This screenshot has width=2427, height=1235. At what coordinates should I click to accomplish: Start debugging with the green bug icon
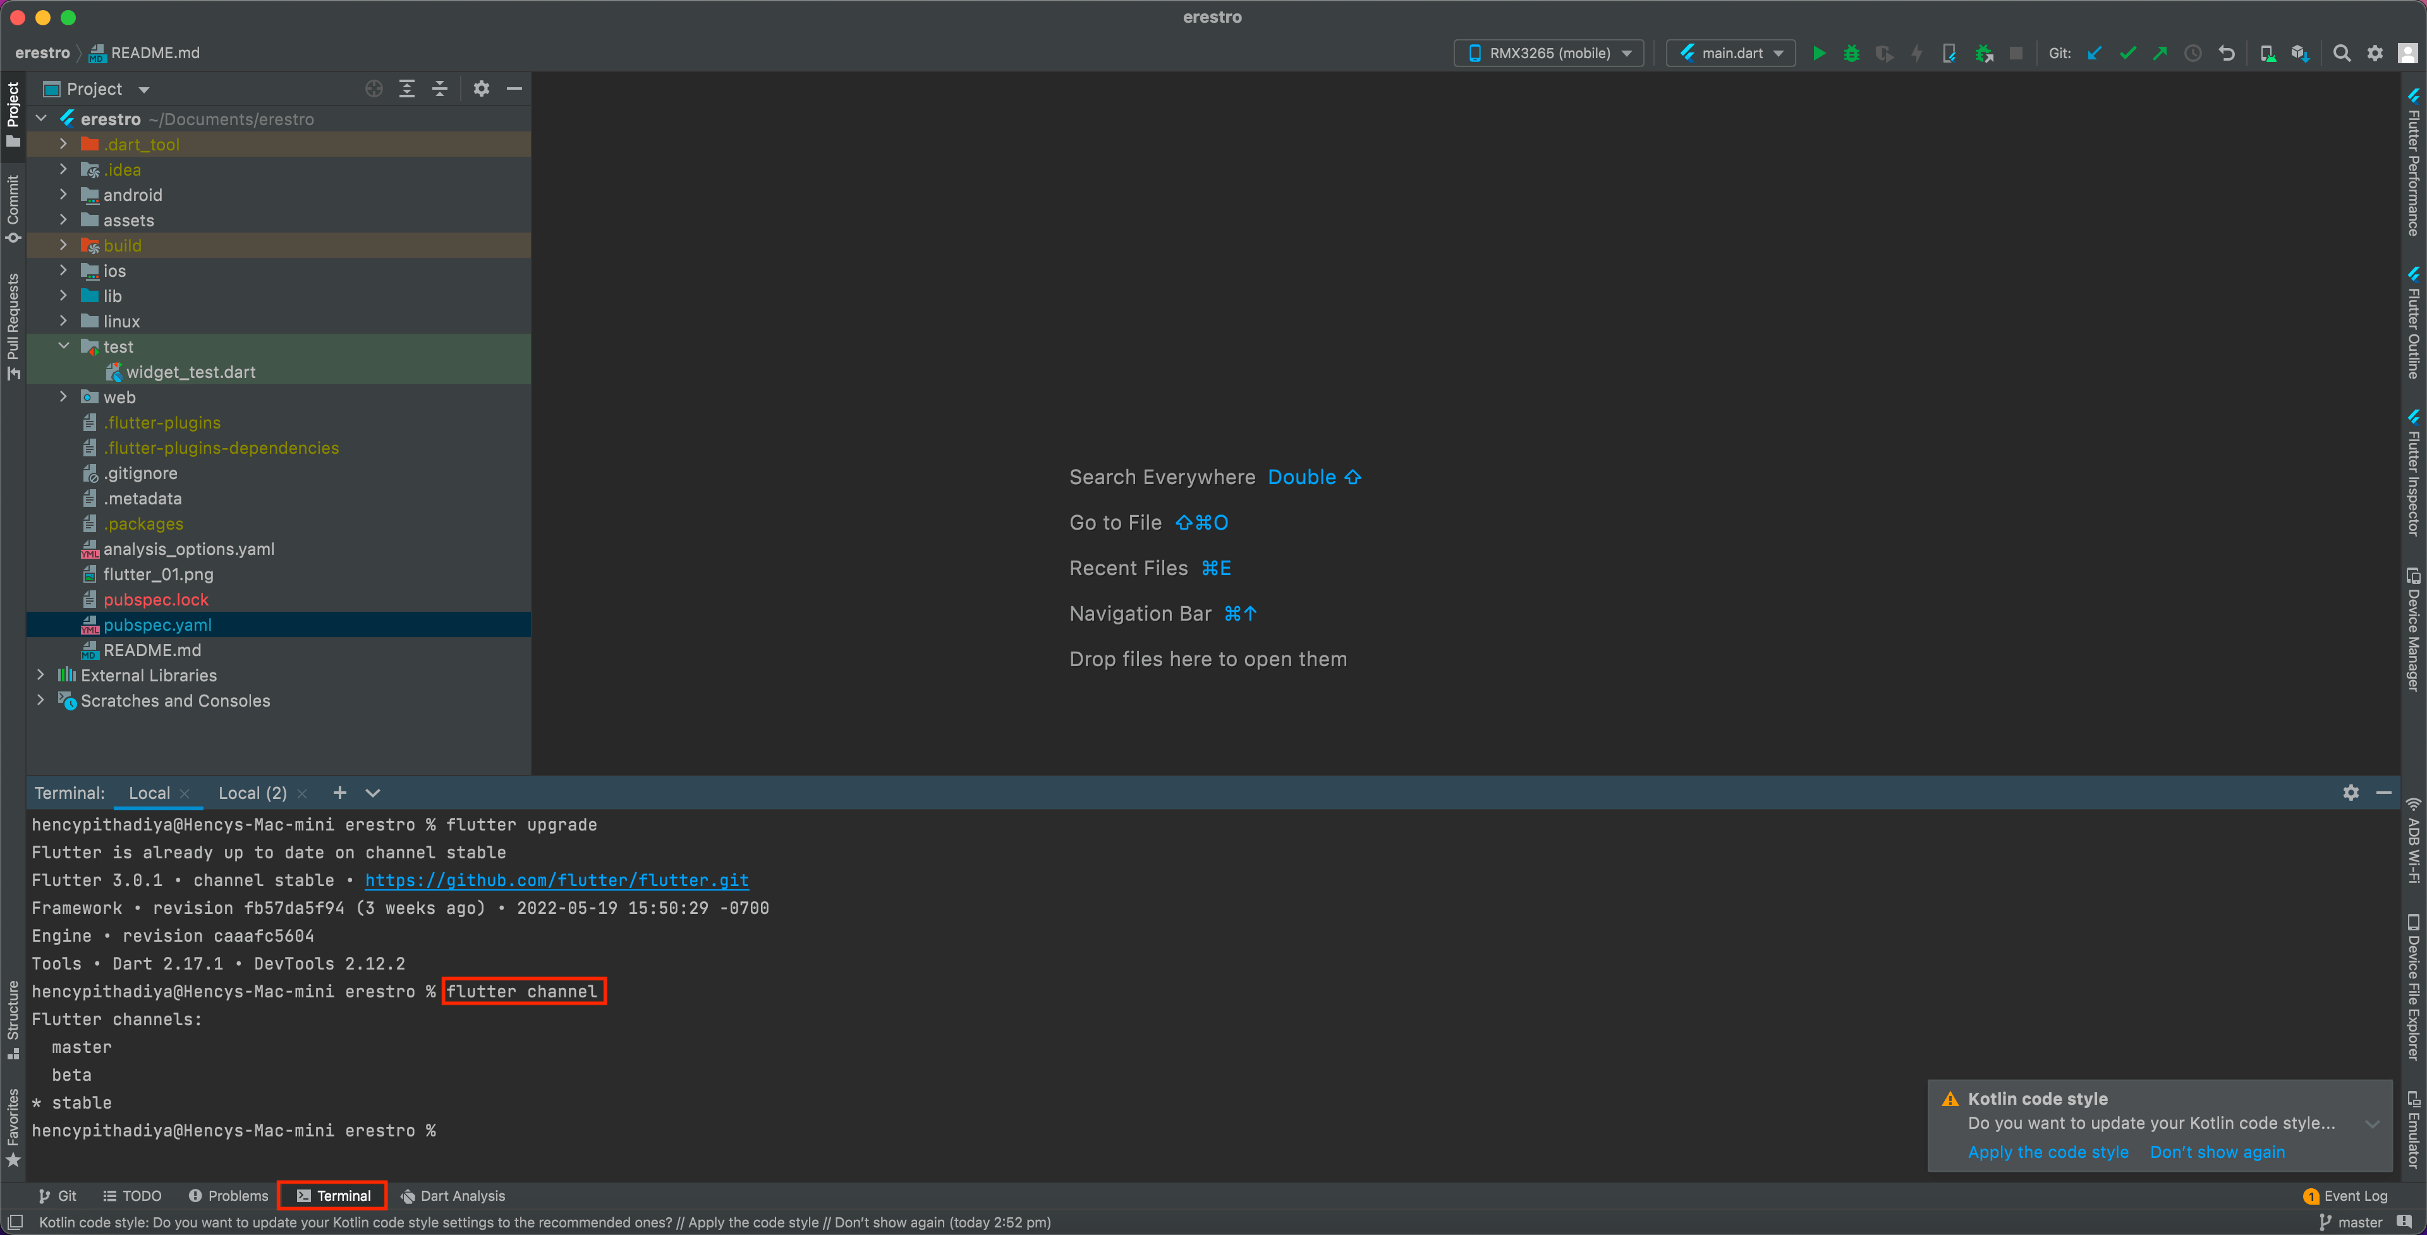(x=1851, y=52)
